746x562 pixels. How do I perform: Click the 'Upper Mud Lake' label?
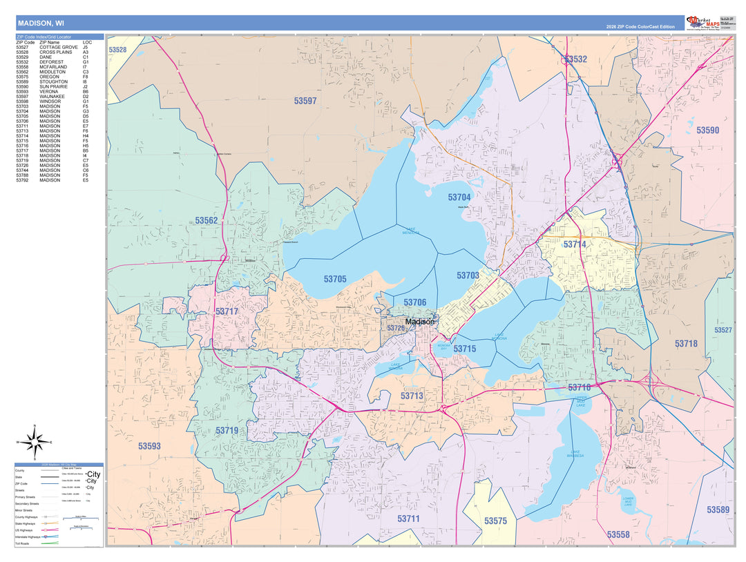580,401
